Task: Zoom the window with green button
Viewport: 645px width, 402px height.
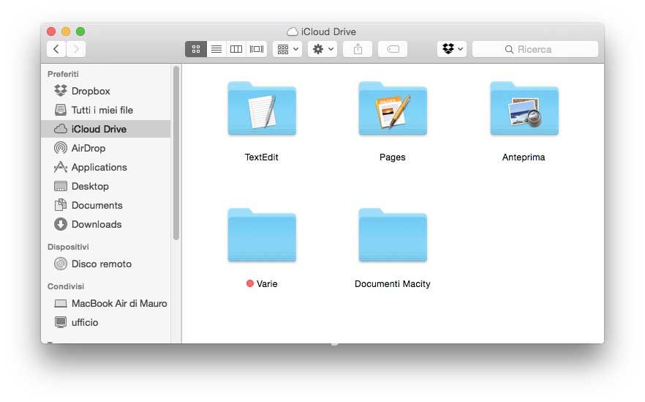Action: [x=80, y=31]
